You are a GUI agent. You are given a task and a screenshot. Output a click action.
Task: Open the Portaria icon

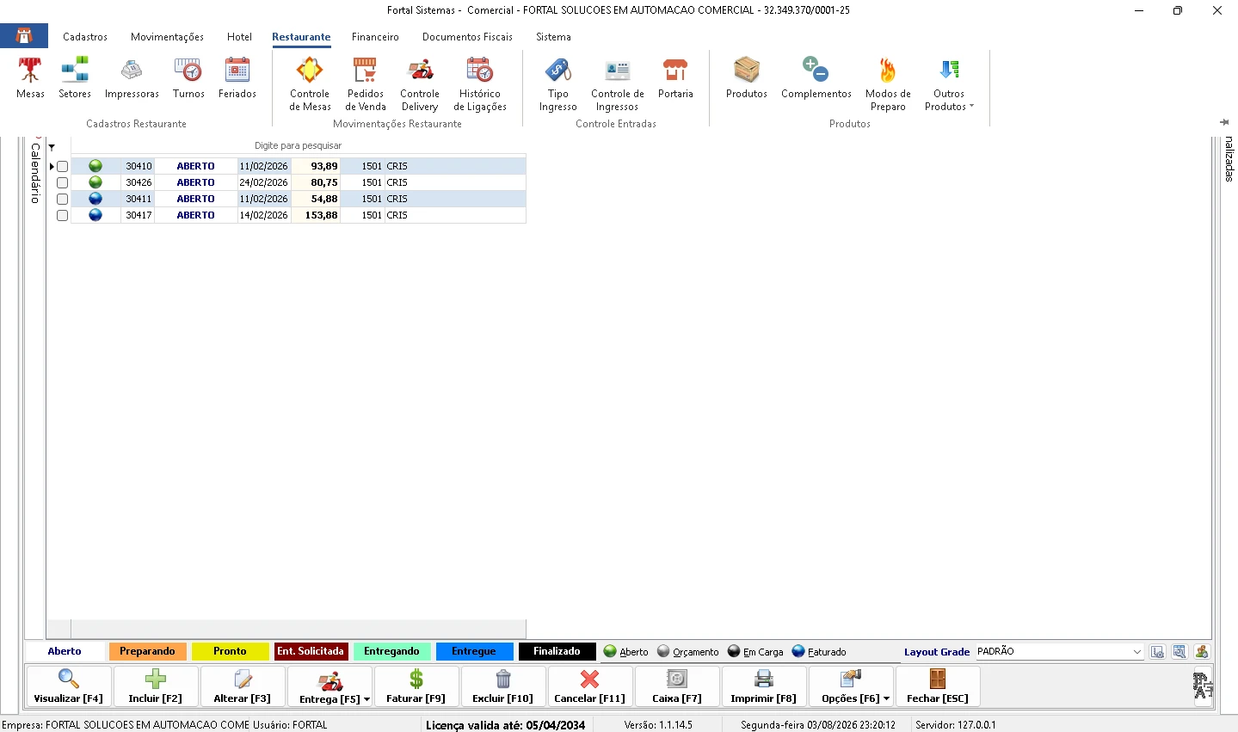pyautogui.click(x=675, y=78)
